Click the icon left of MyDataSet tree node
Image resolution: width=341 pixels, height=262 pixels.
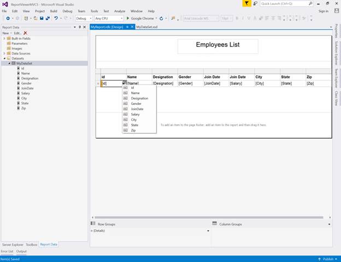point(14,63)
